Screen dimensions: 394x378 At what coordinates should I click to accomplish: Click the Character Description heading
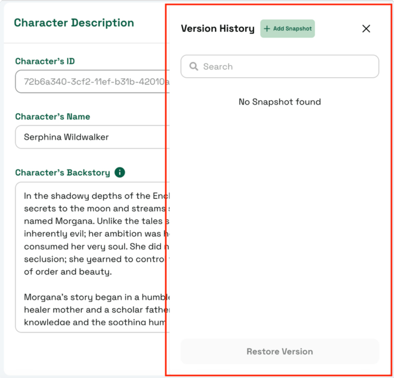pos(74,23)
